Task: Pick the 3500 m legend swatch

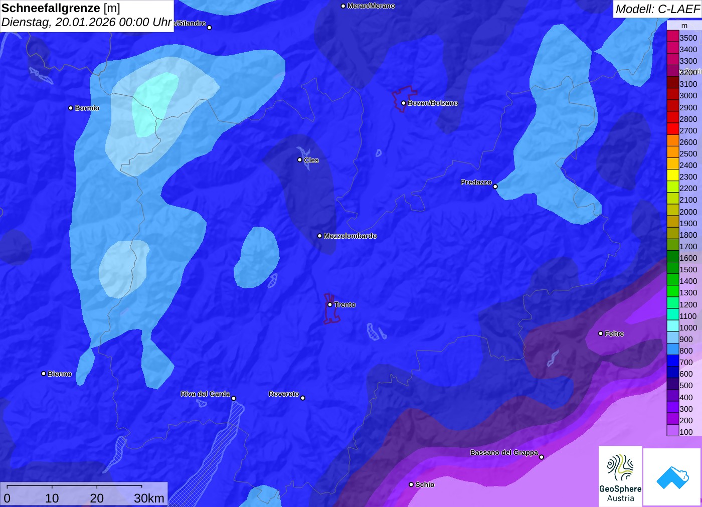Action: pos(673,37)
